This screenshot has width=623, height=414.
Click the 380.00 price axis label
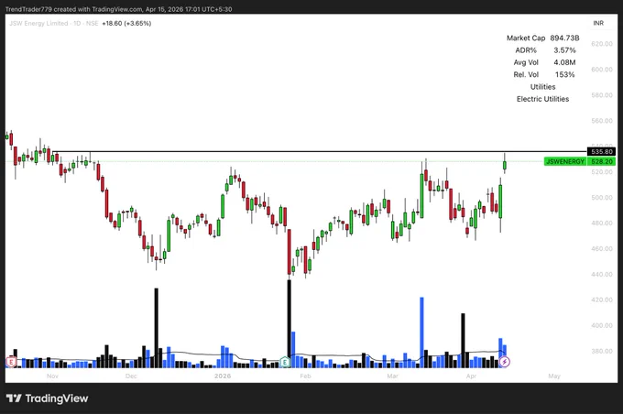point(602,351)
